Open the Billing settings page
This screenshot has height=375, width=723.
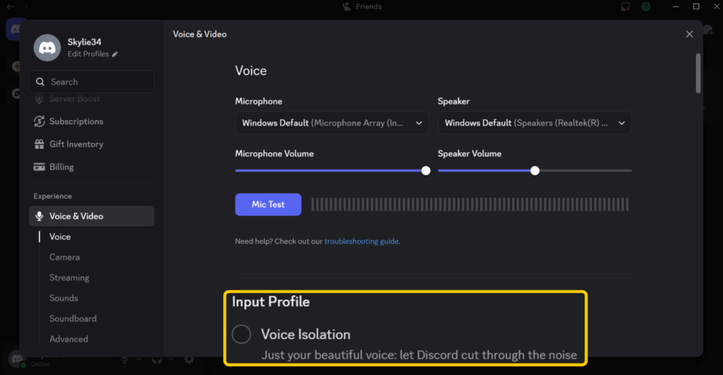point(91,166)
